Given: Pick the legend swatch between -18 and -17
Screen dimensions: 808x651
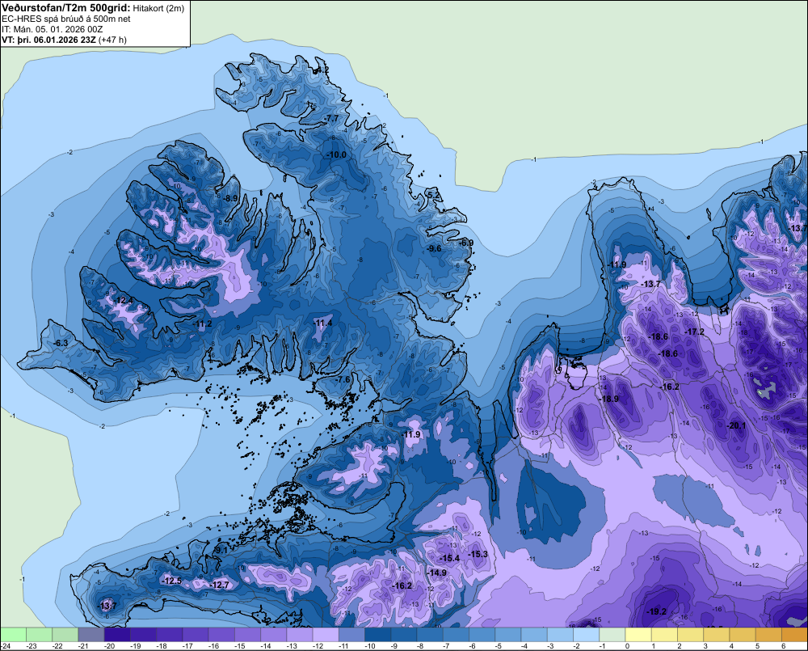Looking at the screenshot, I should click(169, 634).
